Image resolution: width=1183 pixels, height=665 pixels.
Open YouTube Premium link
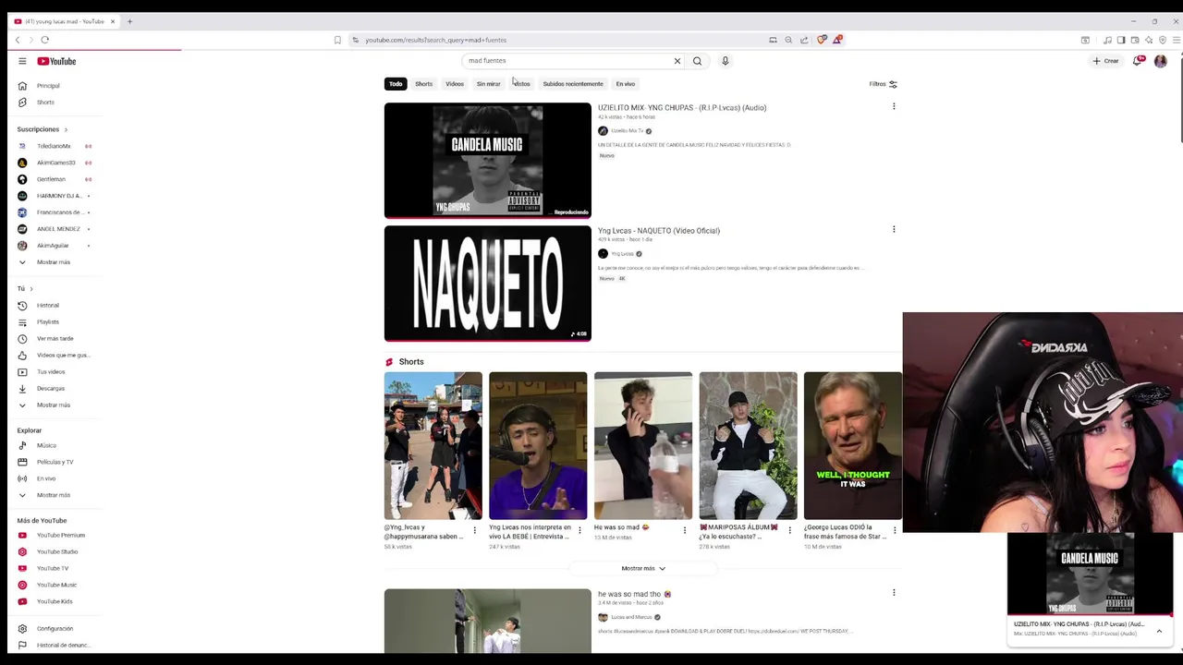[60, 536]
